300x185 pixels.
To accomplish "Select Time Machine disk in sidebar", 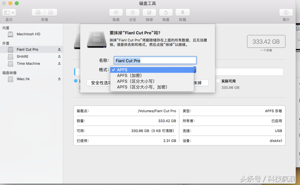I will point(31,63).
